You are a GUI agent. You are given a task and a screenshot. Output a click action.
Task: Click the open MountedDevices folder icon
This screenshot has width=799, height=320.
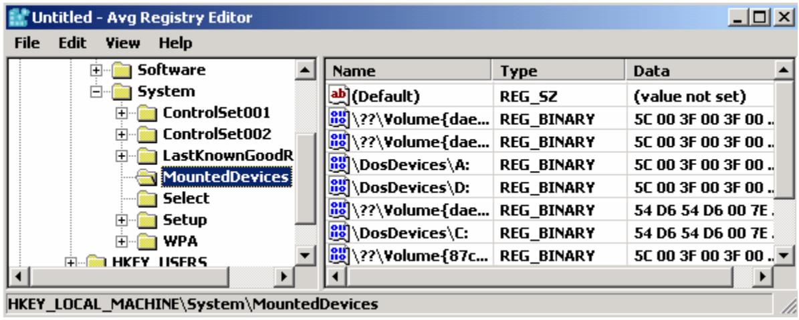(x=147, y=177)
